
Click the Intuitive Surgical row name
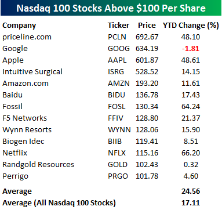pyautogui.click(x=32, y=72)
